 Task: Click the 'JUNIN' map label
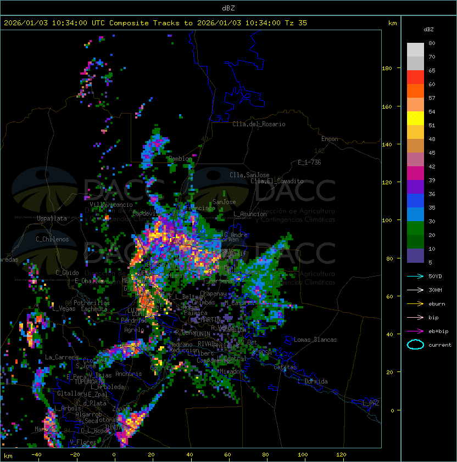202,334
